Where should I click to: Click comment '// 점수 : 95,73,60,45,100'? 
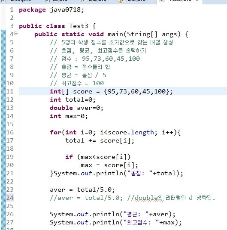[95, 59]
